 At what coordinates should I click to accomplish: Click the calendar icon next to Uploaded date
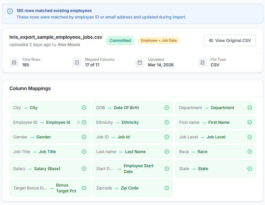coord(140,62)
